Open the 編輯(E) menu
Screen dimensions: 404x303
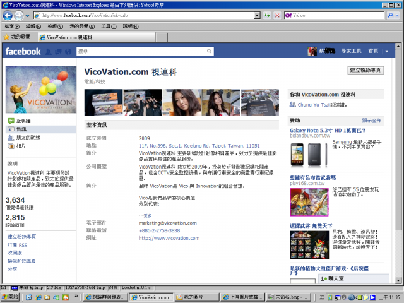(33, 27)
